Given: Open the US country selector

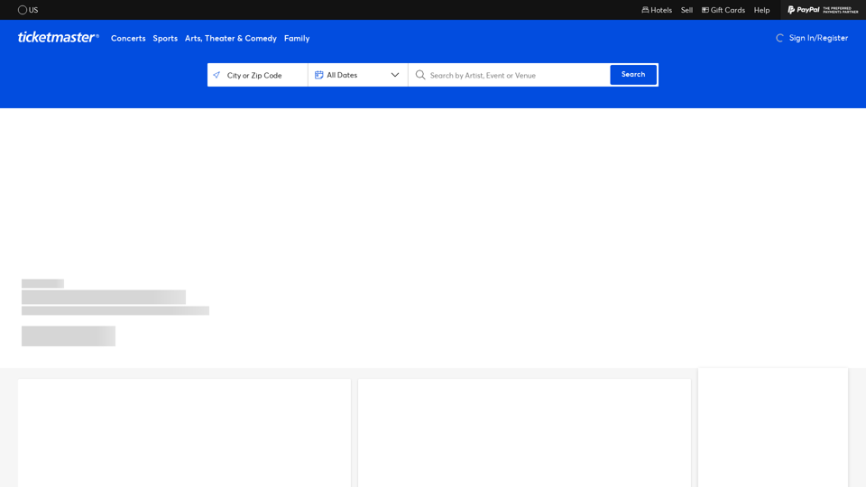Looking at the screenshot, I should pos(28,10).
